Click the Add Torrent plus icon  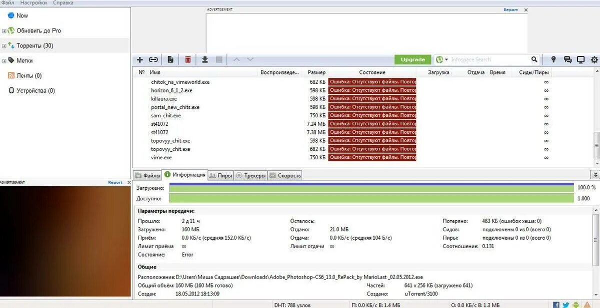pyautogui.click(x=140, y=59)
